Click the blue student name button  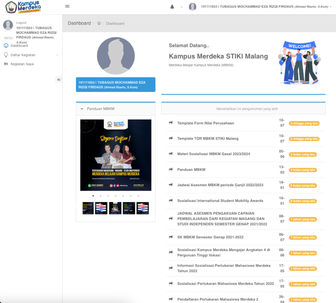coord(115,85)
